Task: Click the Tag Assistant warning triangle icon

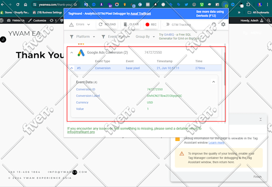Action: 182,154
